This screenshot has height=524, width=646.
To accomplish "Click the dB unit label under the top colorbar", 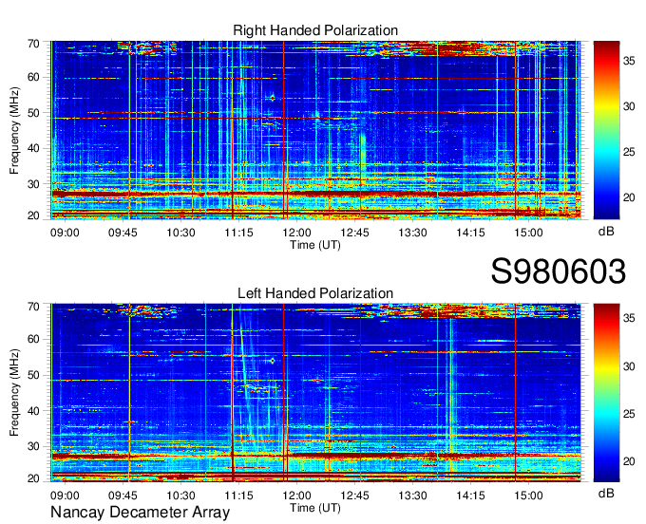I will tap(606, 232).
